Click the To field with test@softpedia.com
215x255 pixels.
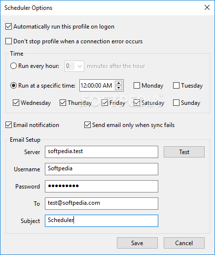coord(102,204)
